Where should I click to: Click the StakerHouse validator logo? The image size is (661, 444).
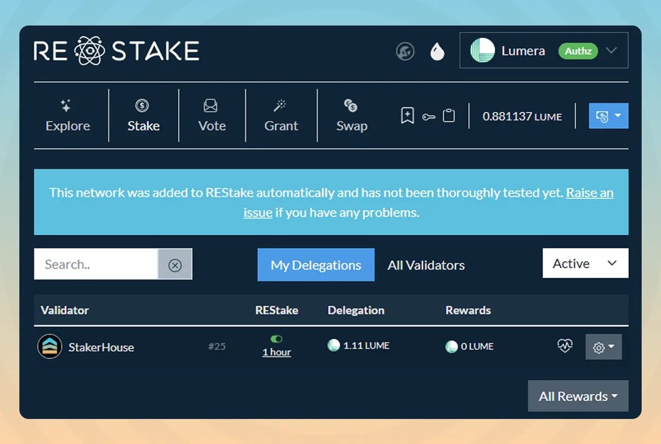click(50, 346)
